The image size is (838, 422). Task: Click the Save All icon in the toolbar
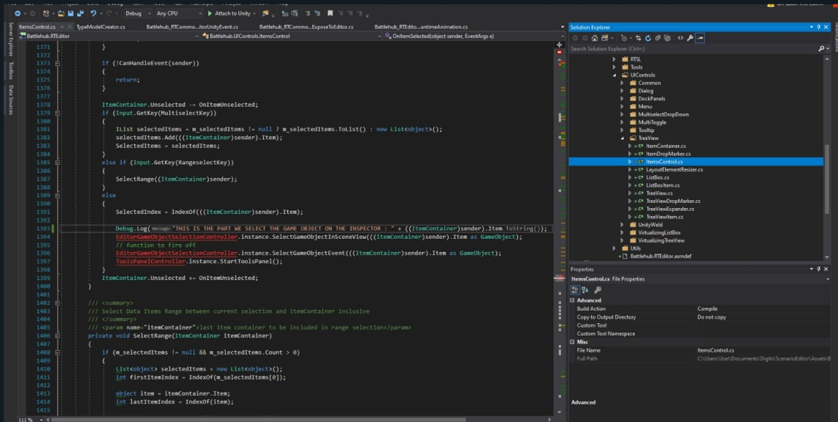coord(81,13)
